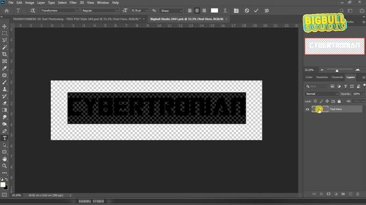Open the Filter menu

(73, 3)
